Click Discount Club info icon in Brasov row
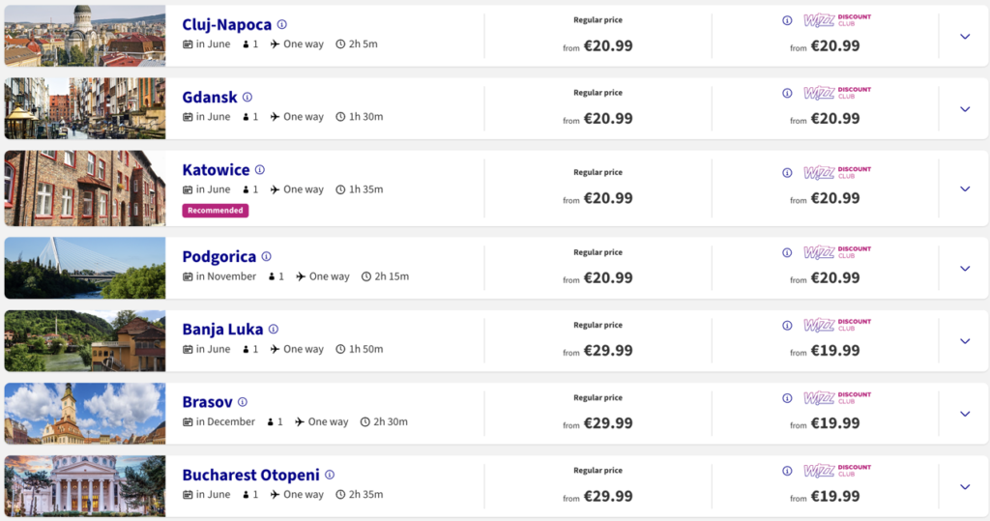This screenshot has width=990, height=521. click(x=786, y=398)
